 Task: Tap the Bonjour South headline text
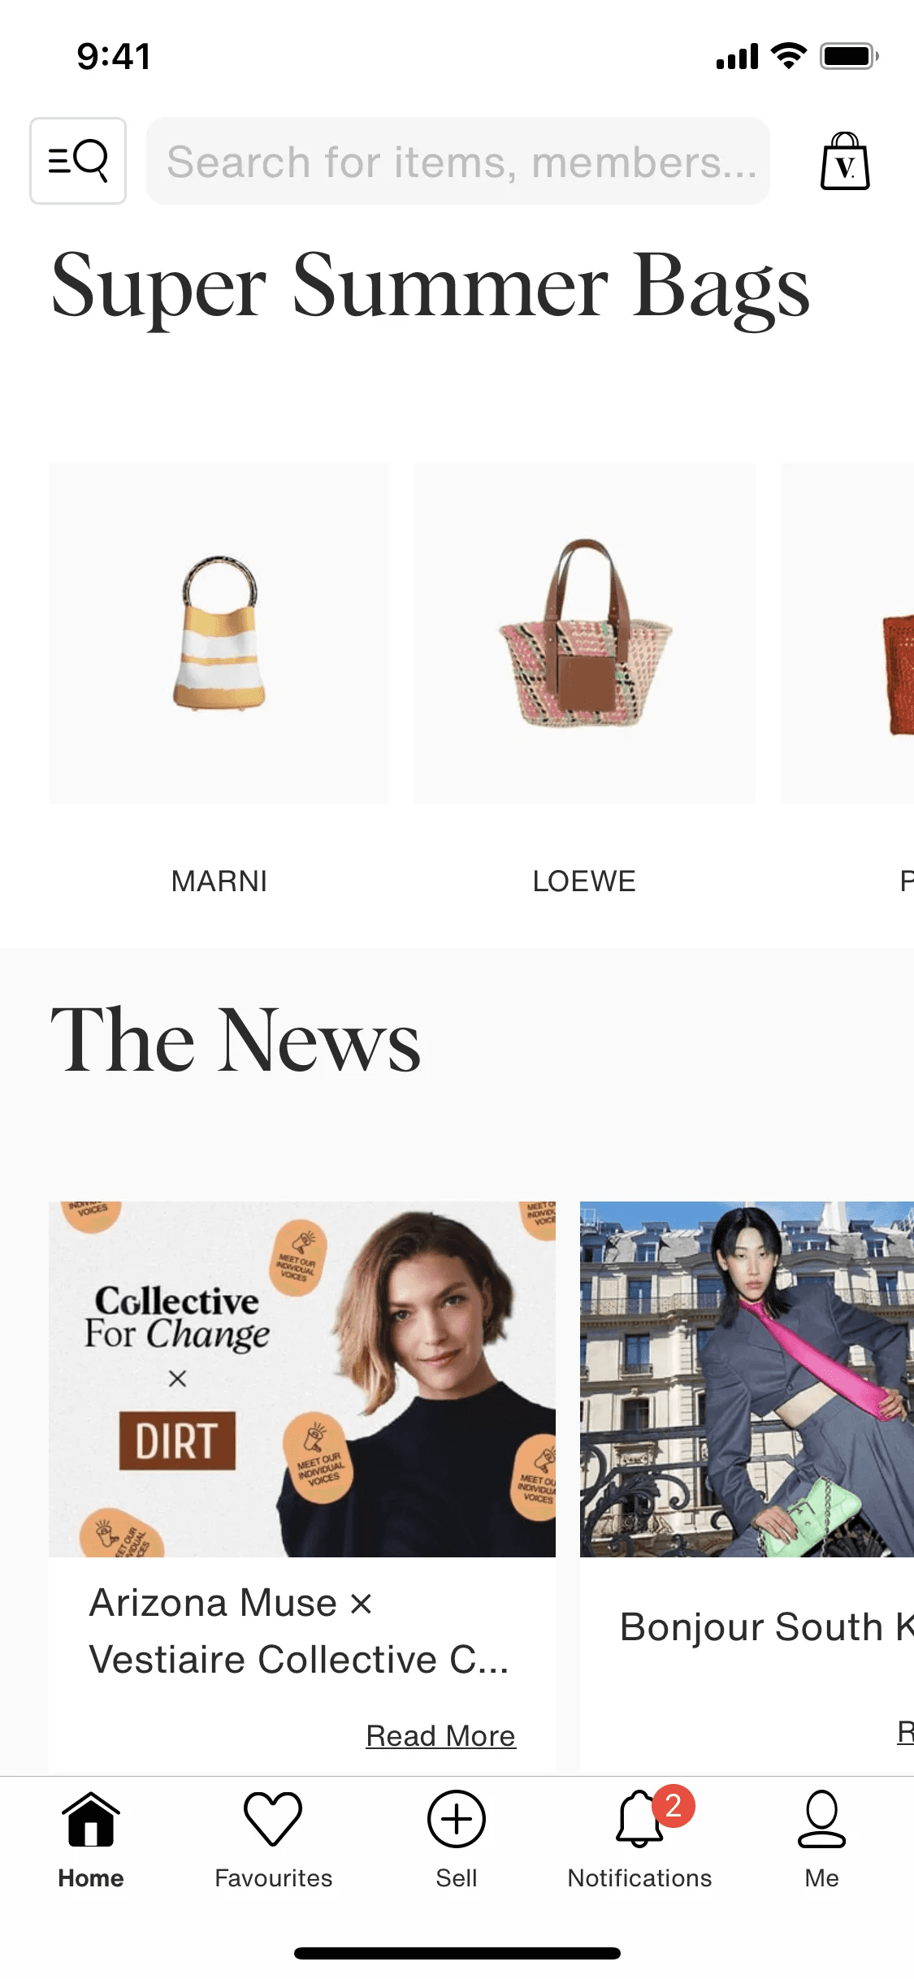tap(766, 1627)
